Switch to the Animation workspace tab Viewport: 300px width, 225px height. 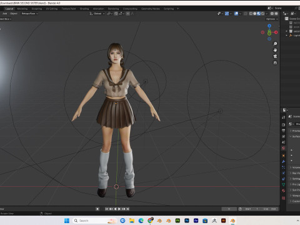pyautogui.click(x=98, y=9)
